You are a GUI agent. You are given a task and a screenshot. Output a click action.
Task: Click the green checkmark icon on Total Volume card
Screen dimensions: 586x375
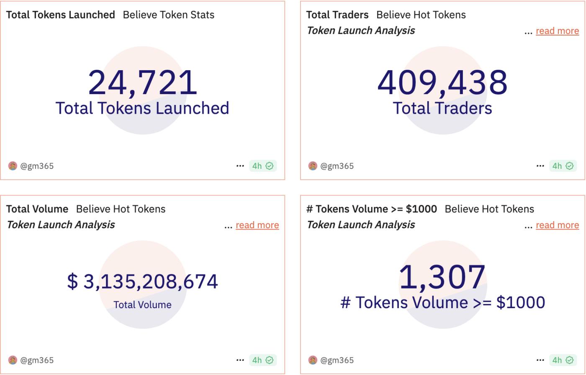[270, 360]
